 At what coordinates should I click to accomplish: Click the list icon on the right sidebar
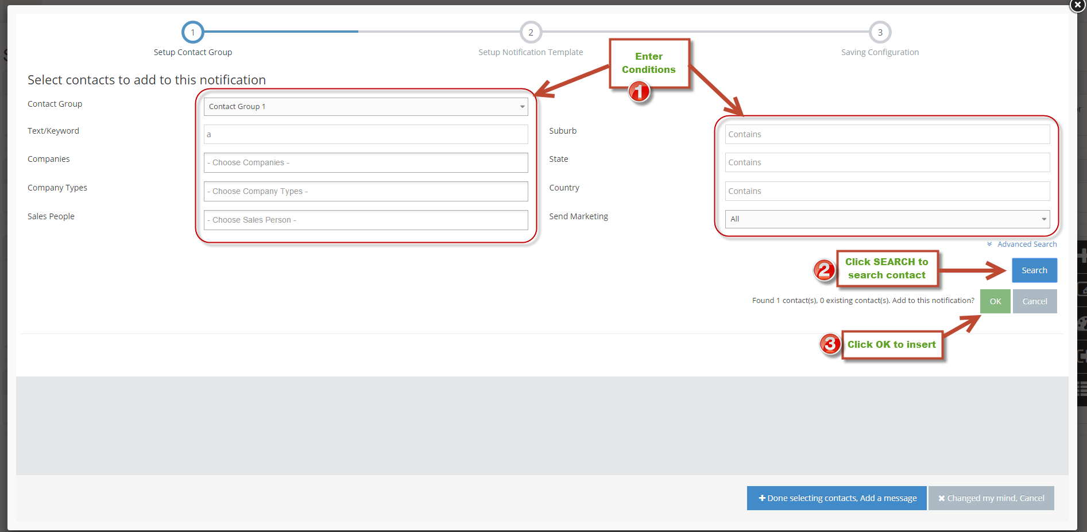[1082, 390]
